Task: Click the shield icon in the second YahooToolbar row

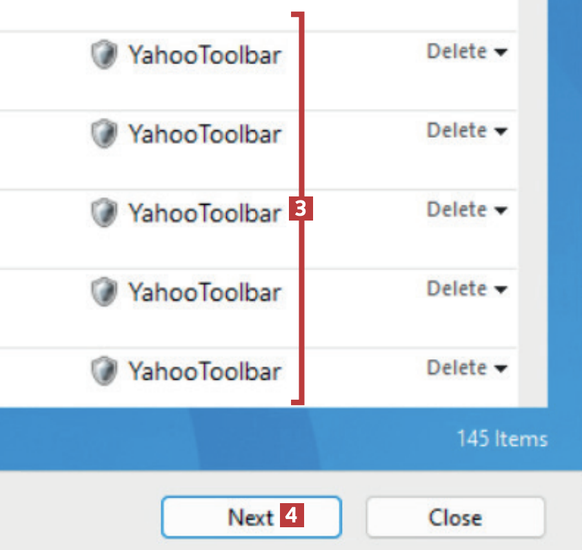Action: (x=103, y=134)
